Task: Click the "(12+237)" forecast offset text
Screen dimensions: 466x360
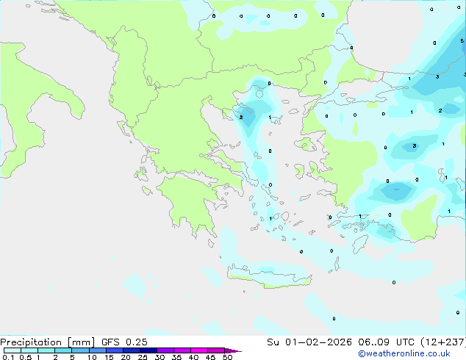Action: pyautogui.click(x=443, y=342)
